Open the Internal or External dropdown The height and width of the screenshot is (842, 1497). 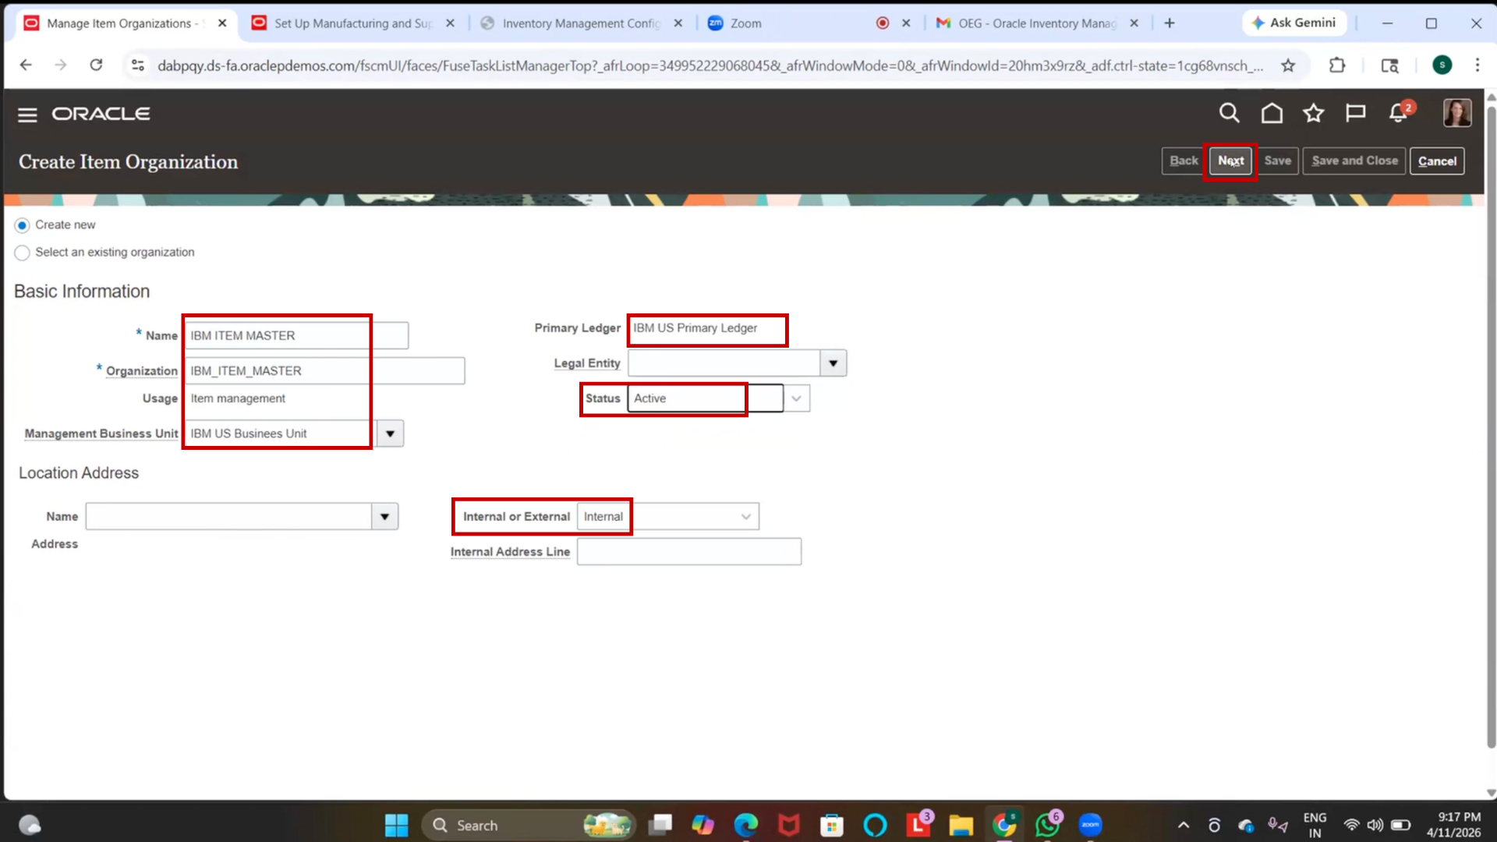point(745,516)
